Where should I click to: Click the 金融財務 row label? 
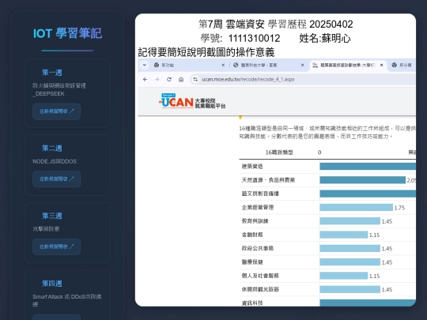(x=252, y=235)
